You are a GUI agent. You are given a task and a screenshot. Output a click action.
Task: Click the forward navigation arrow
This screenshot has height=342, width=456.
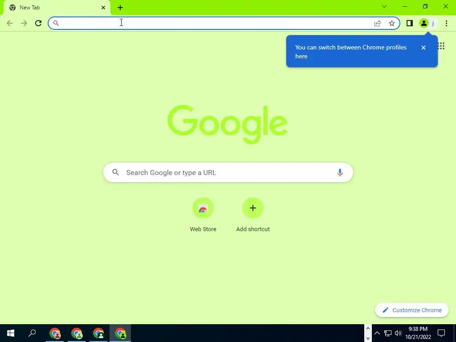[24, 23]
